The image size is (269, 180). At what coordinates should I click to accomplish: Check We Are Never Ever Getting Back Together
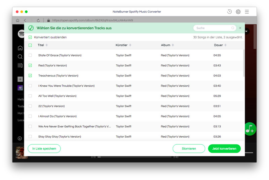(x=30, y=126)
